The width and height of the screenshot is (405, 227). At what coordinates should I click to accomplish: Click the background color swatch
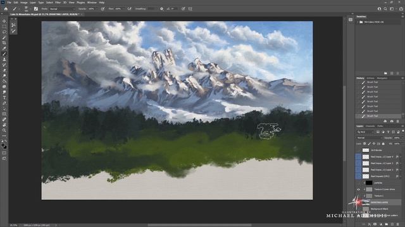(x=5, y=147)
